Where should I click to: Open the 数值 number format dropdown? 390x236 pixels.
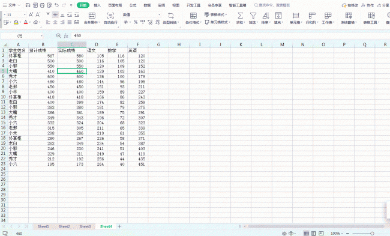click(159, 15)
